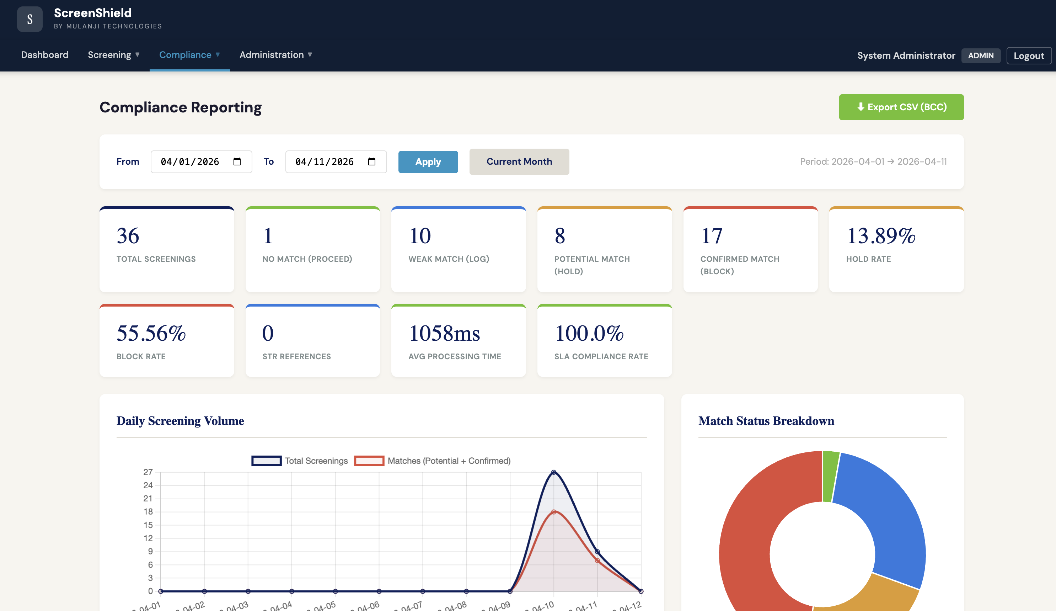Toggle the Total Screenings legend box
Screen dimensions: 1056x611
coord(266,461)
